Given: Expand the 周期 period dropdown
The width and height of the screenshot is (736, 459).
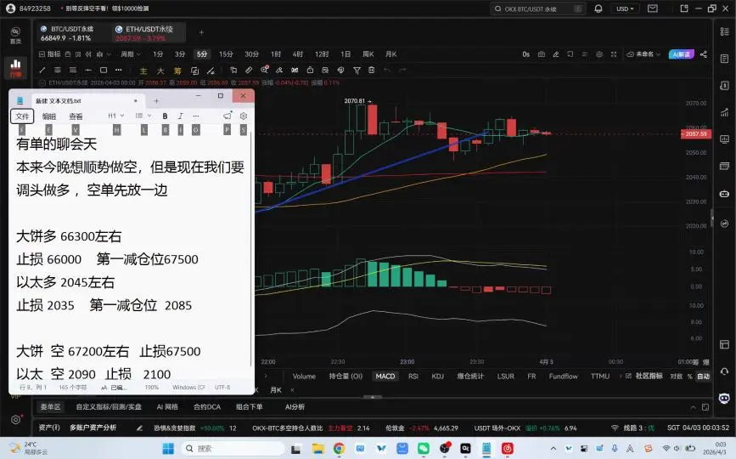Looking at the screenshot, I should 130,54.
